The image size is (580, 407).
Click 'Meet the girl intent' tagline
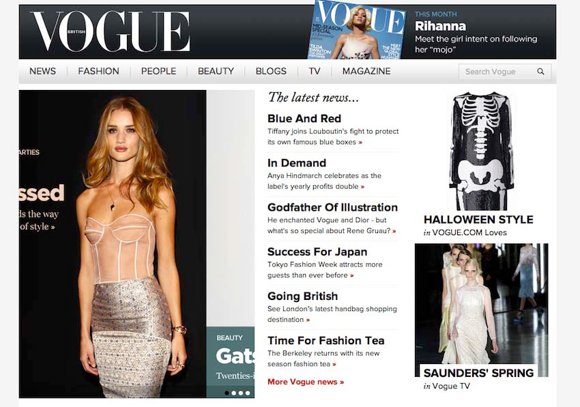coord(476,44)
